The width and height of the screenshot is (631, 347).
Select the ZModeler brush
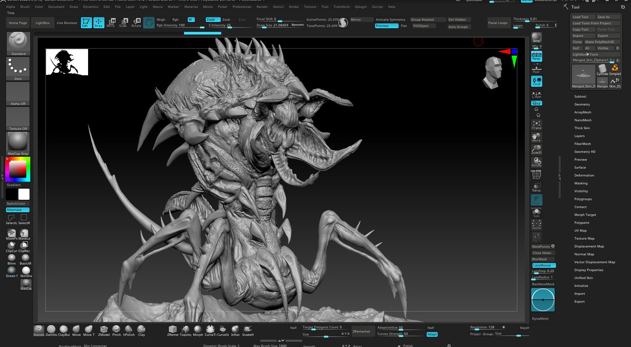(104, 330)
